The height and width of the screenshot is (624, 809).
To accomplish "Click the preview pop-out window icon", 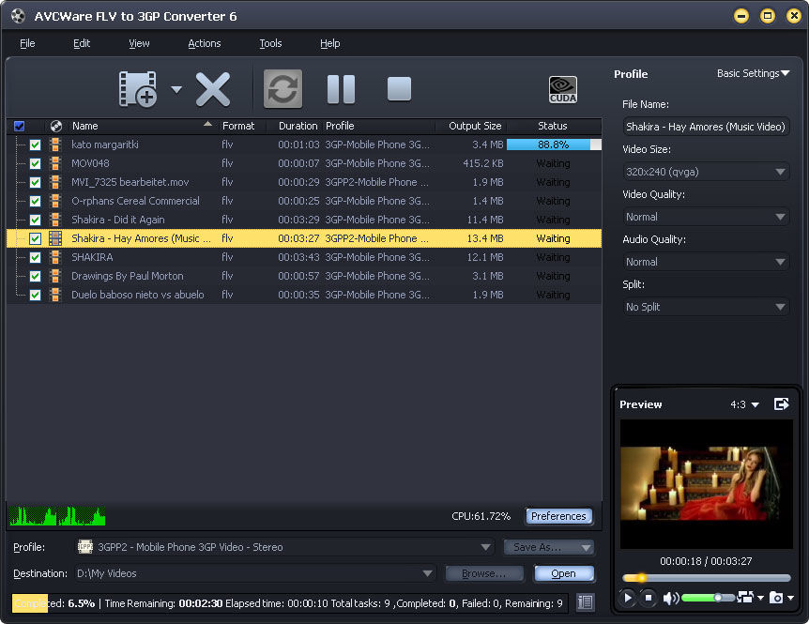I will 781,404.
